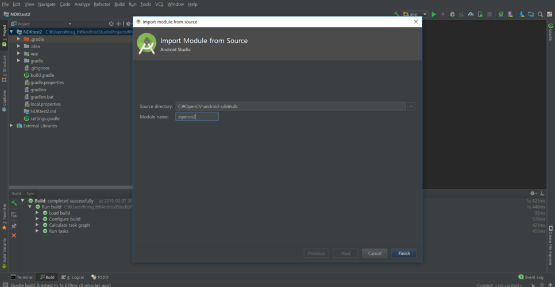Open Project Structure icon in toolbar
The width and height of the screenshot is (555, 287).
[531, 14]
